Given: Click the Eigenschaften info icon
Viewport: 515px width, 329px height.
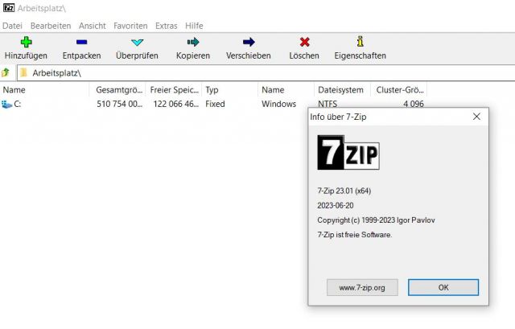Looking at the screenshot, I should [x=360, y=42].
